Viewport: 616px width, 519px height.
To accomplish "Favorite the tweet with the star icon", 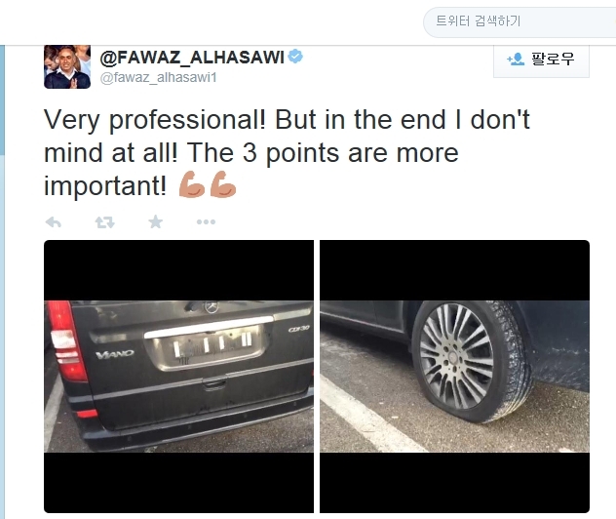I will pyautogui.click(x=156, y=221).
